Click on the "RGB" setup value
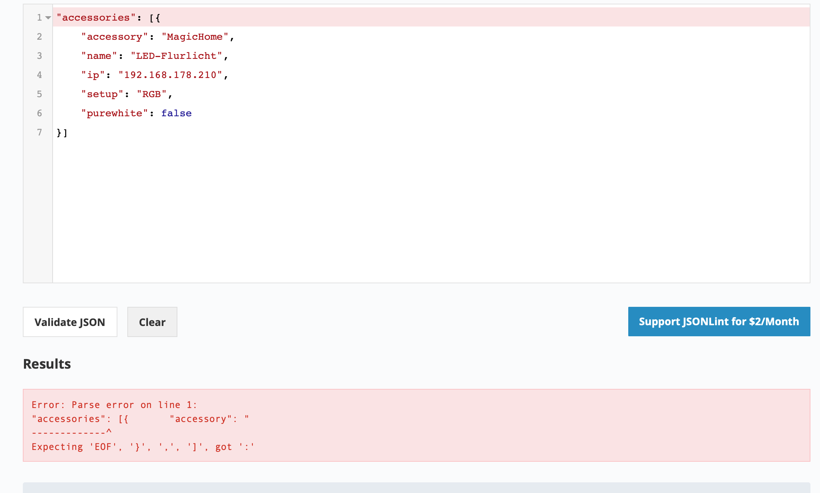 tap(152, 94)
